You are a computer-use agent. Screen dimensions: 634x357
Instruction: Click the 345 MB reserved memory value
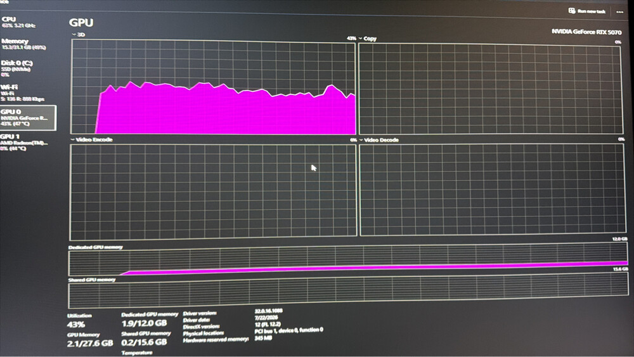(x=263, y=338)
